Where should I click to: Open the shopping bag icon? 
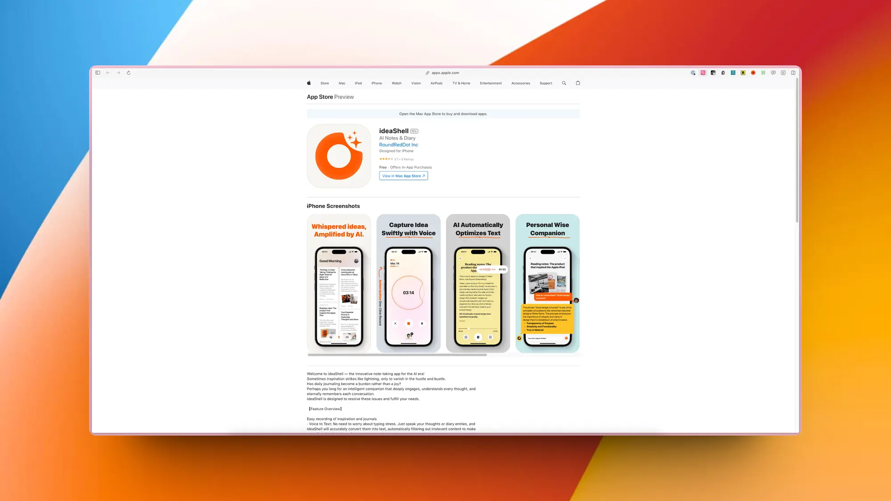click(x=578, y=83)
